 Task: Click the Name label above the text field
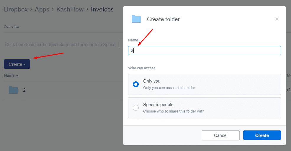click(133, 40)
